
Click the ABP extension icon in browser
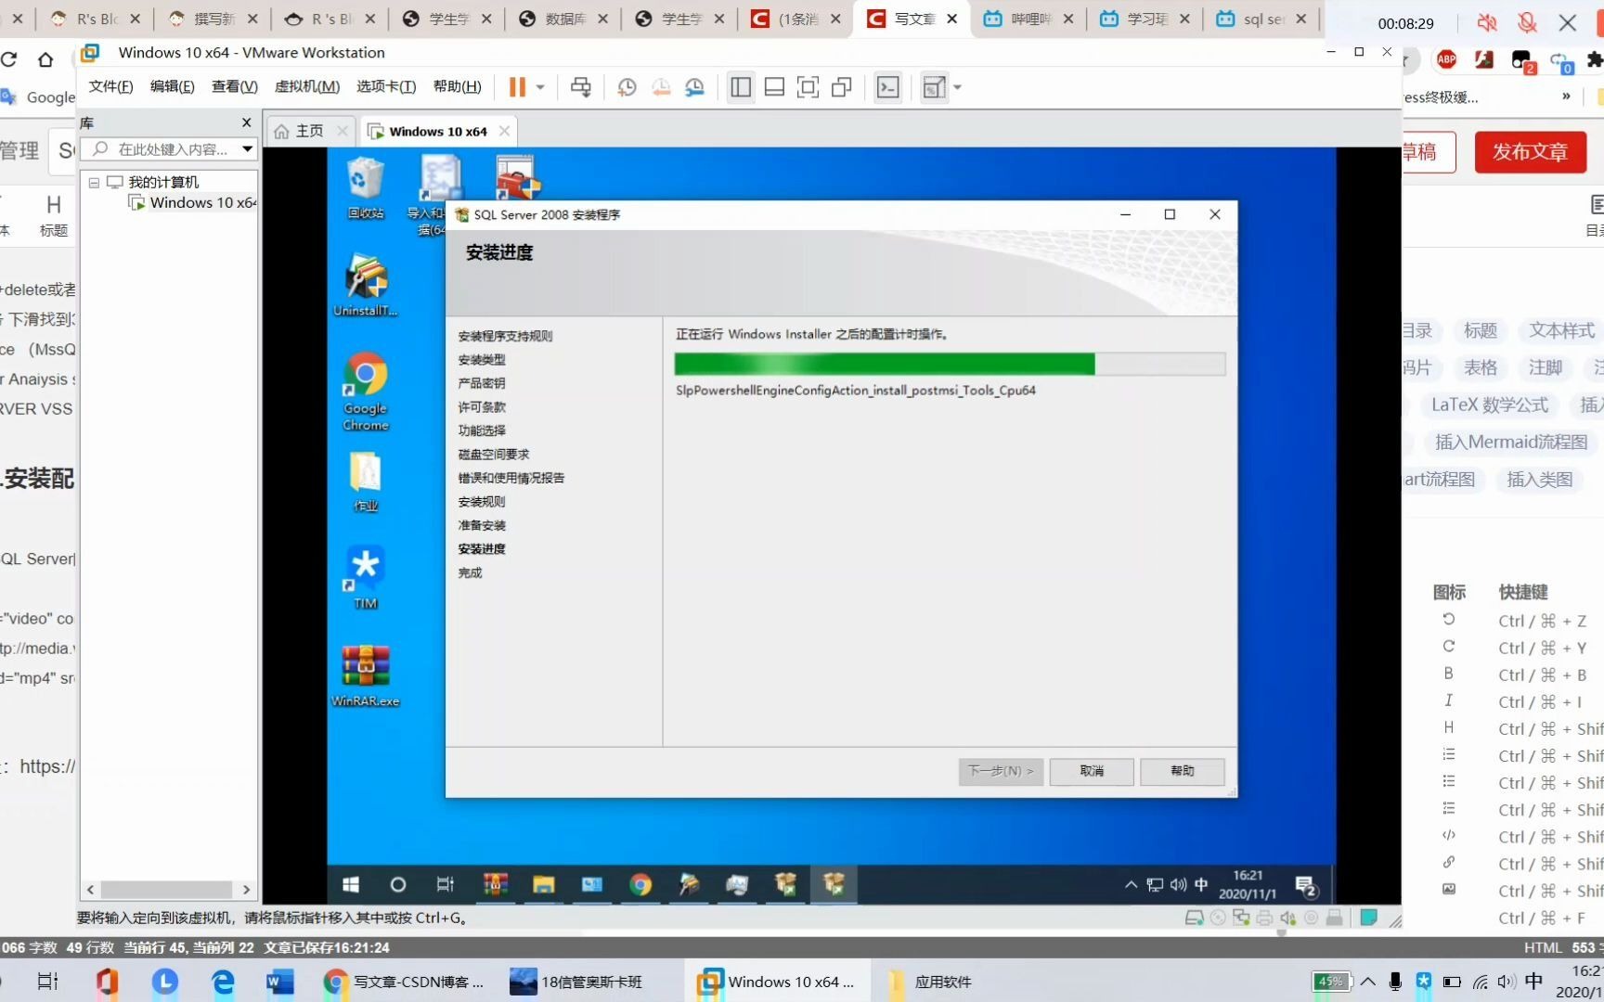[1446, 59]
